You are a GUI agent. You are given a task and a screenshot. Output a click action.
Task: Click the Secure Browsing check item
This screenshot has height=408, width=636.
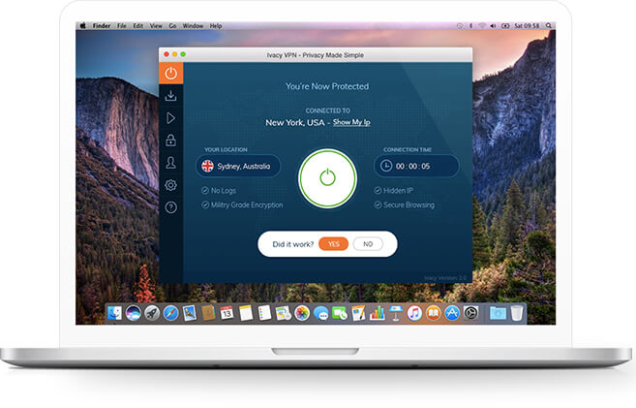pos(405,205)
